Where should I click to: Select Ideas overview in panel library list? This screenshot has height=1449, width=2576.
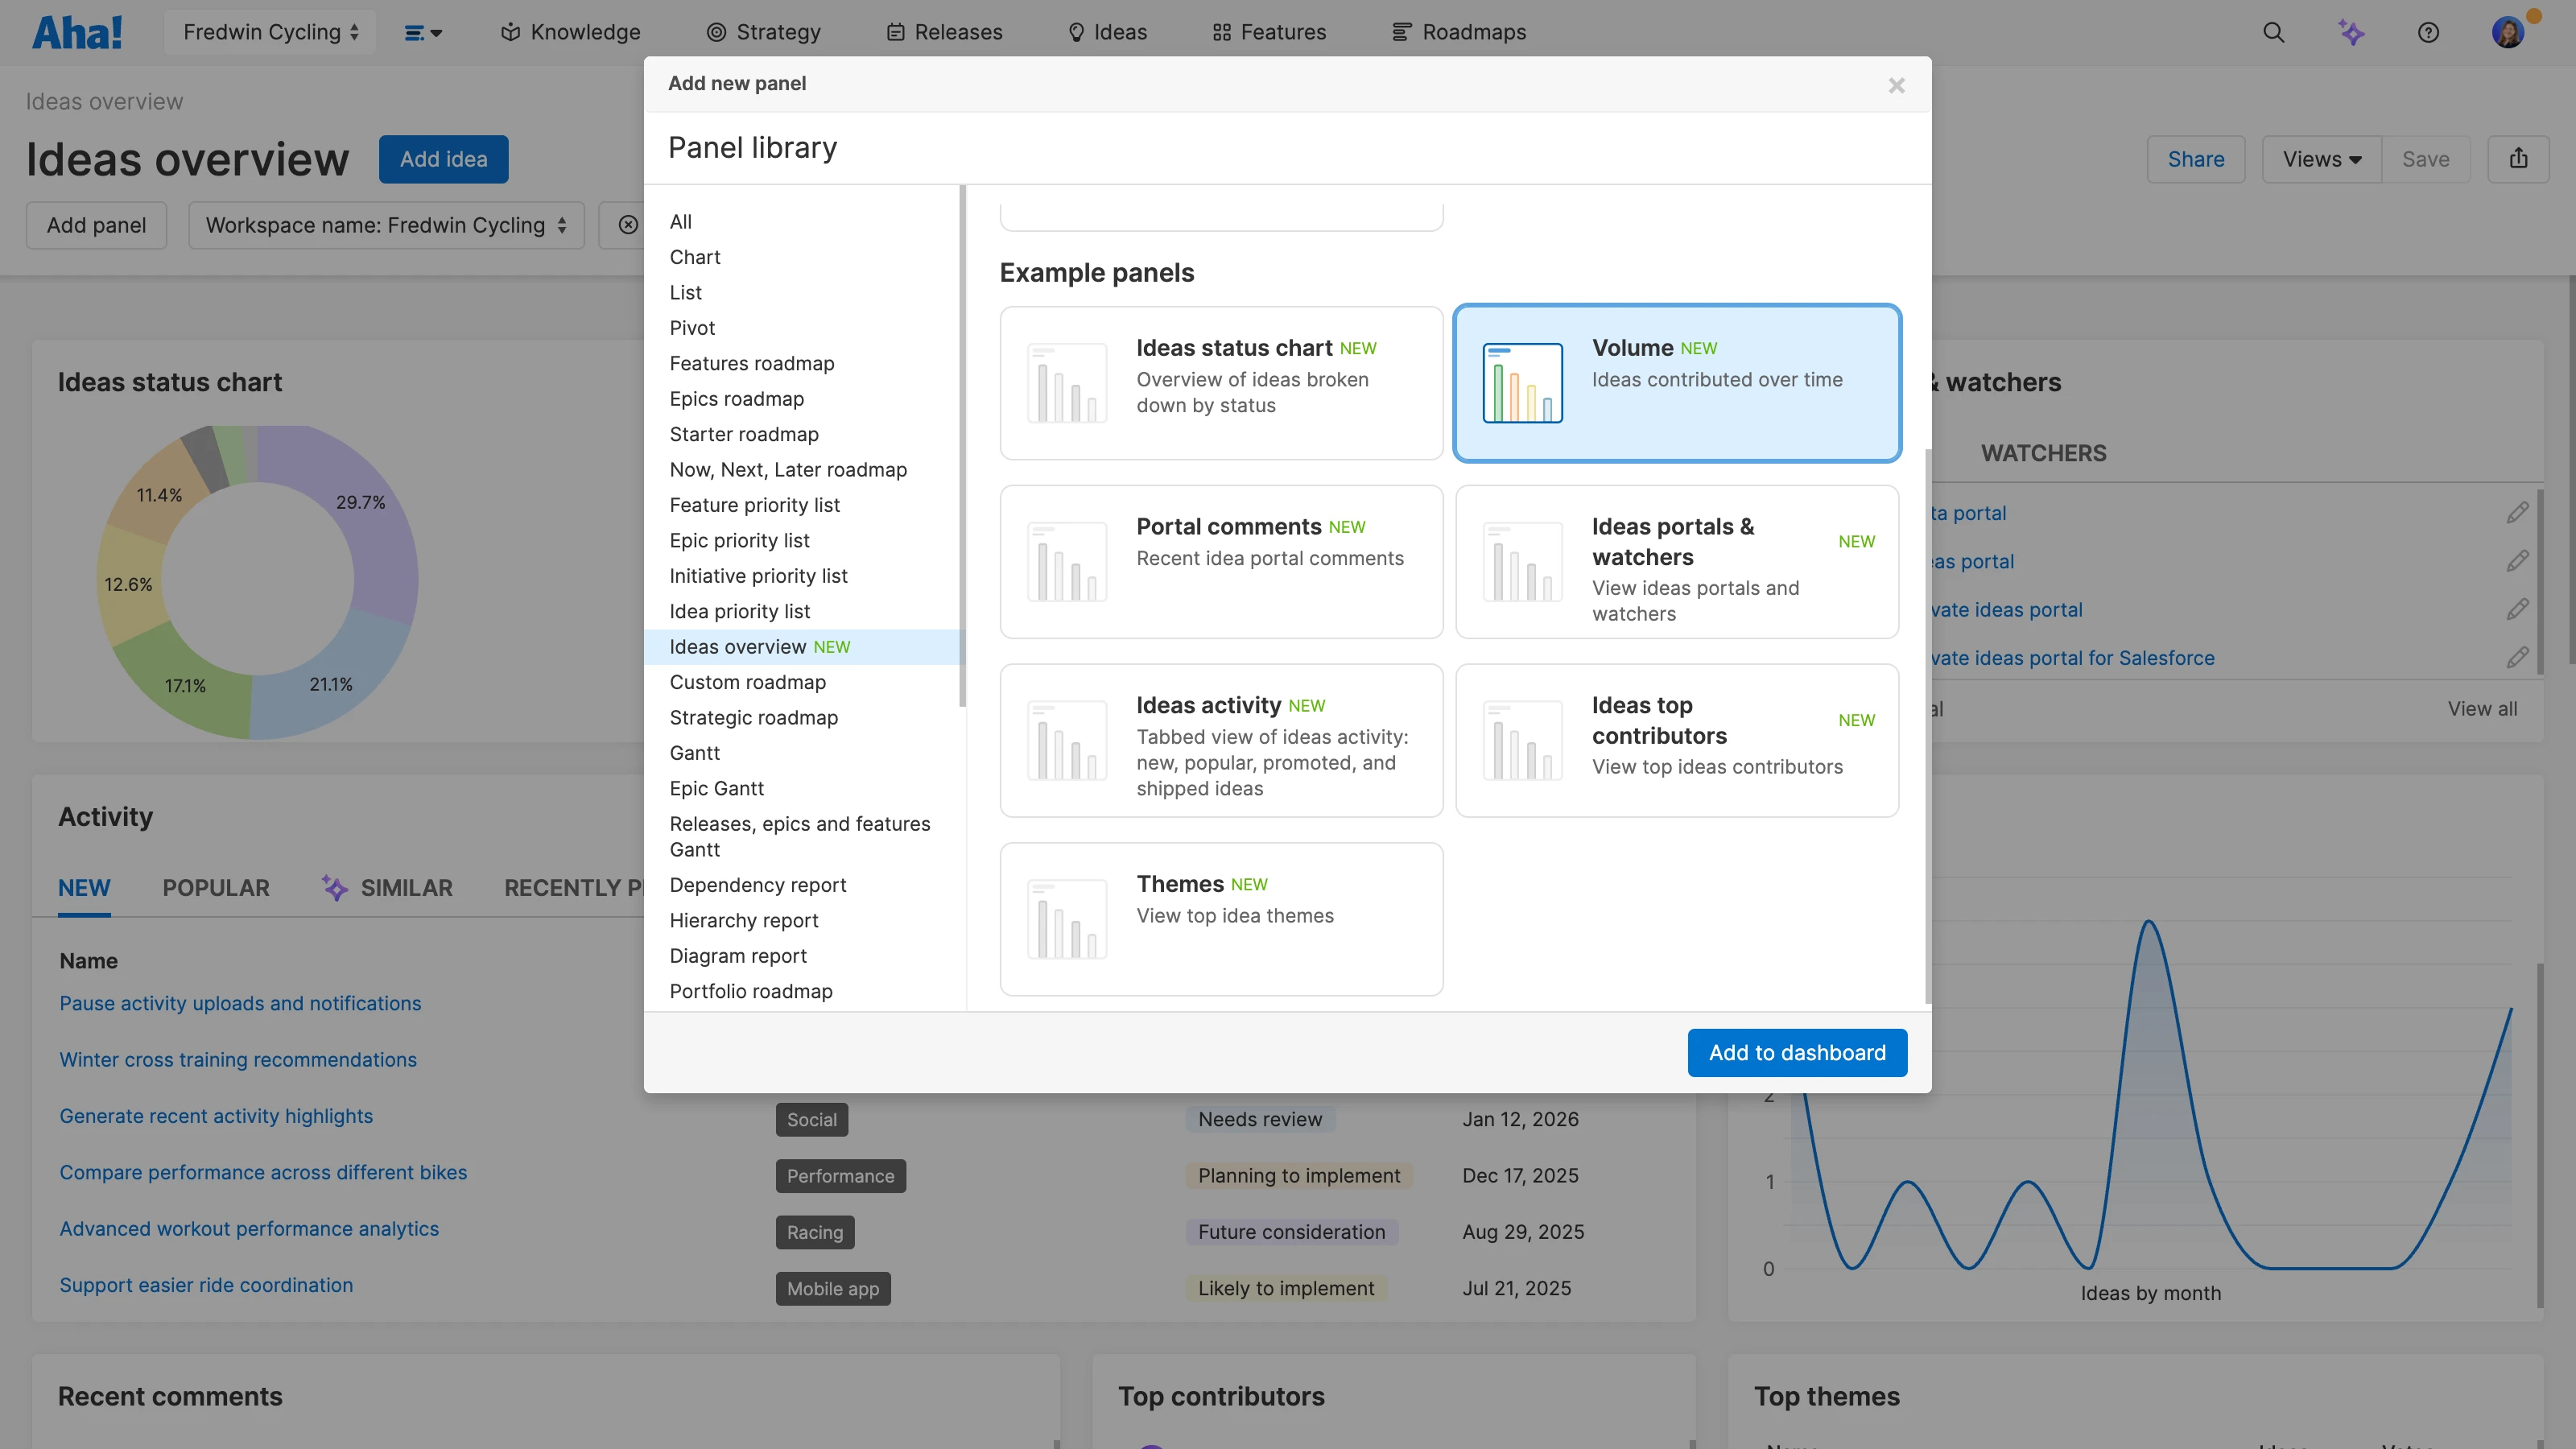[737, 647]
